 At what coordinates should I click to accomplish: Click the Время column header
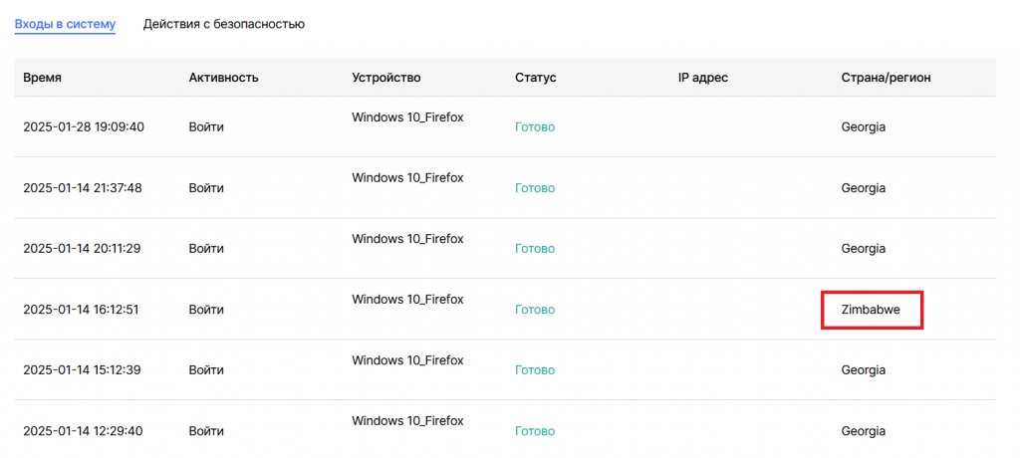(x=43, y=78)
